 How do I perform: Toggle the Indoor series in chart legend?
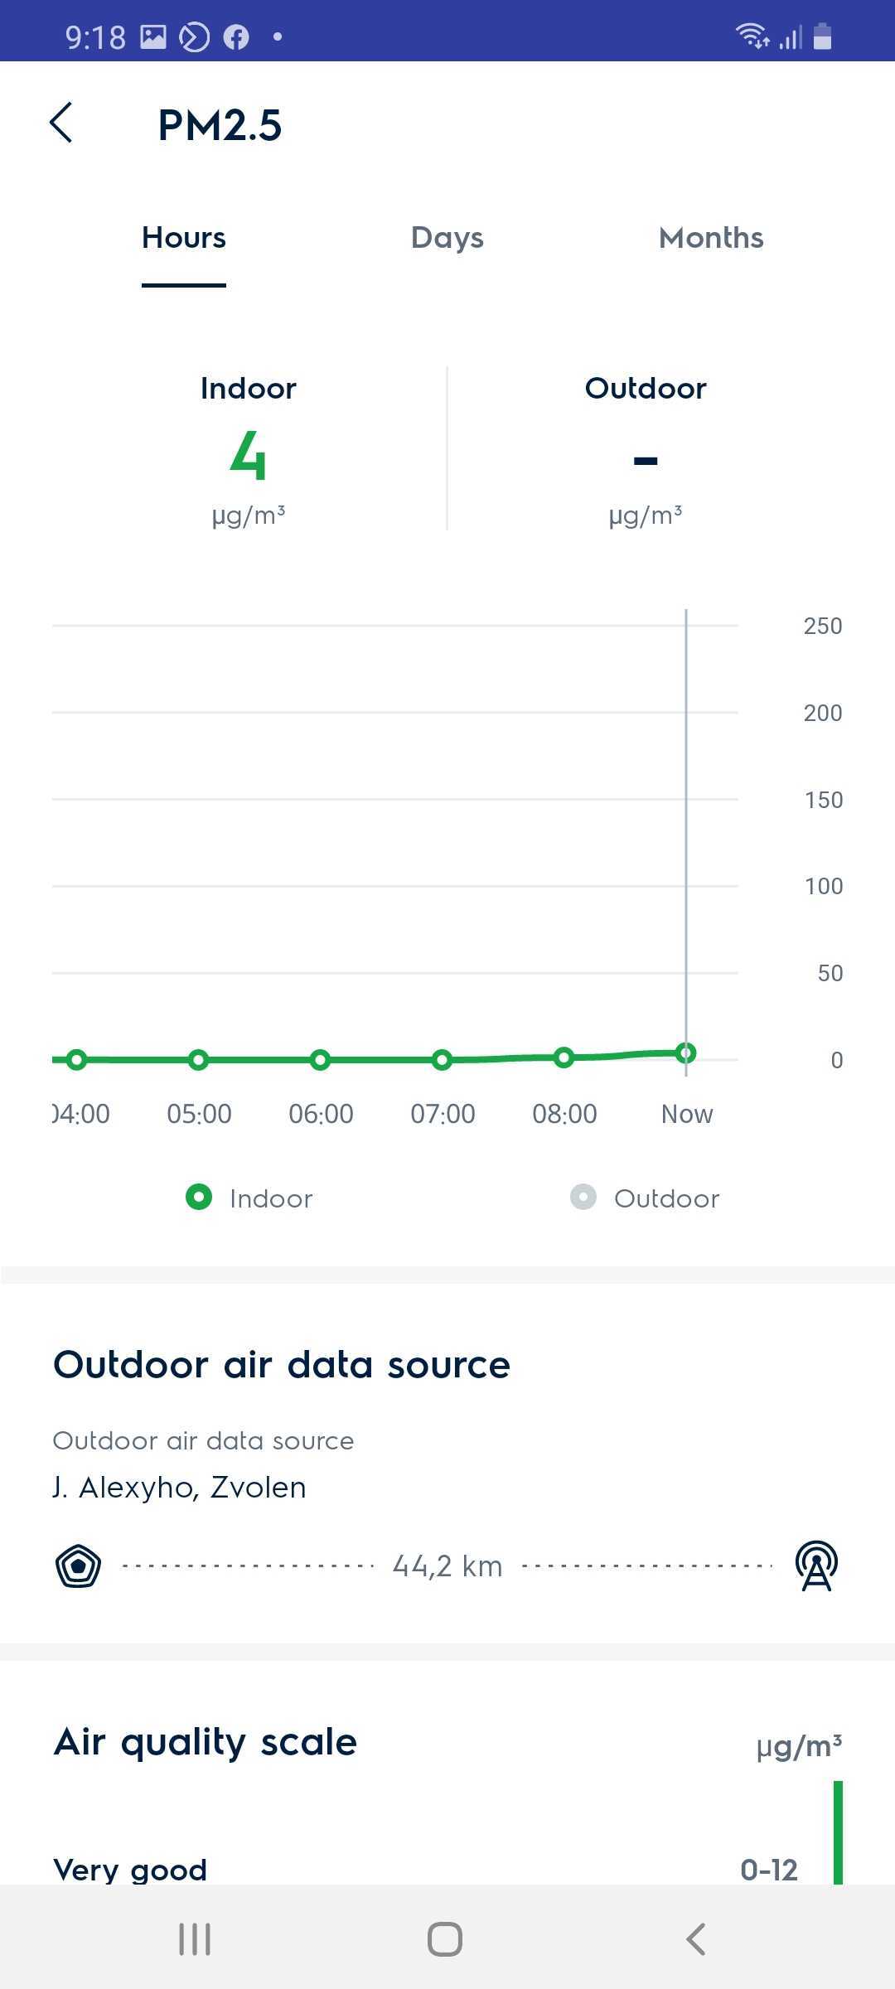249,1198
